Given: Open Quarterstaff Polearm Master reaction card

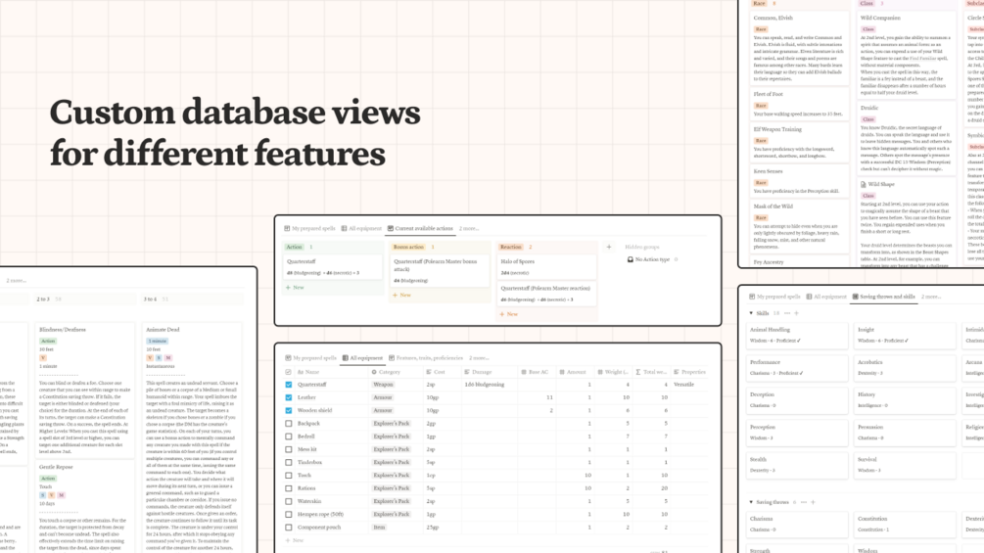Looking at the screenshot, I should (546, 294).
